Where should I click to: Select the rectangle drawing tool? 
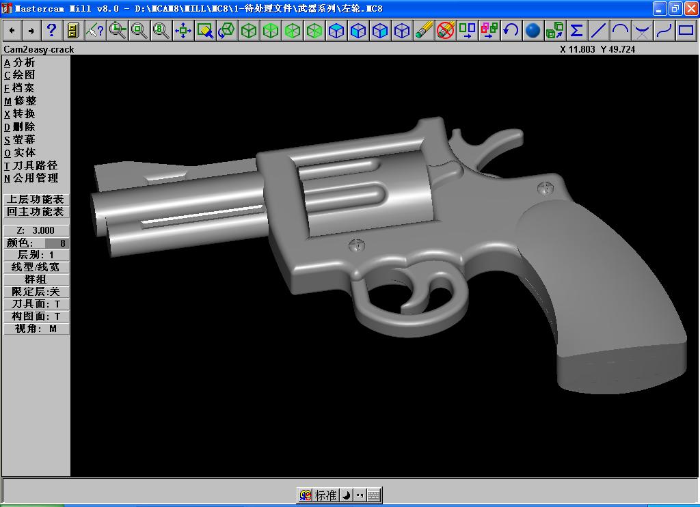click(x=686, y=31)
